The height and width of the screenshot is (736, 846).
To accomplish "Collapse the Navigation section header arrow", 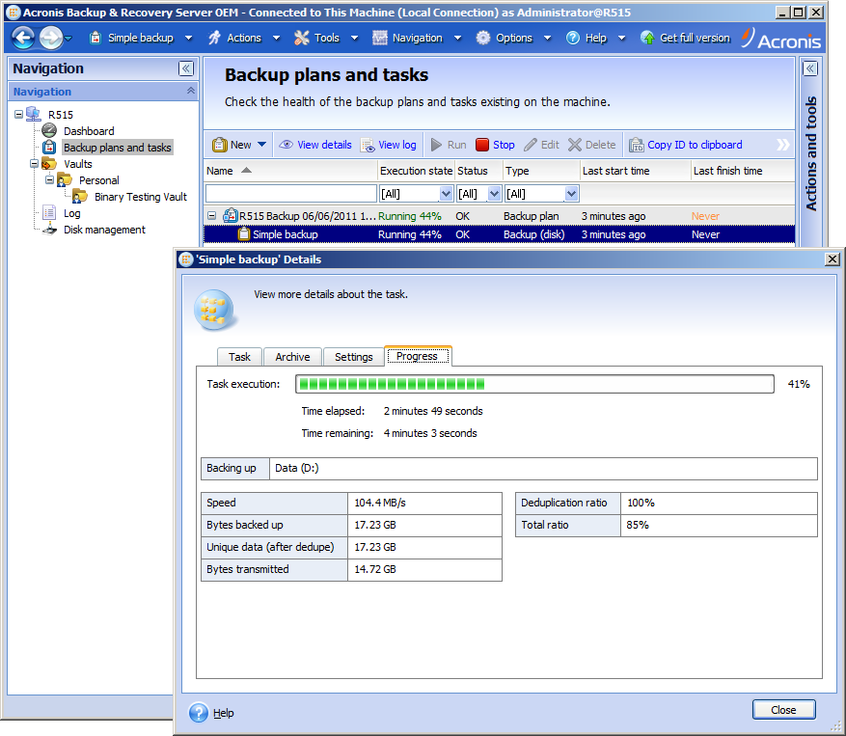I will click(190, 91).
